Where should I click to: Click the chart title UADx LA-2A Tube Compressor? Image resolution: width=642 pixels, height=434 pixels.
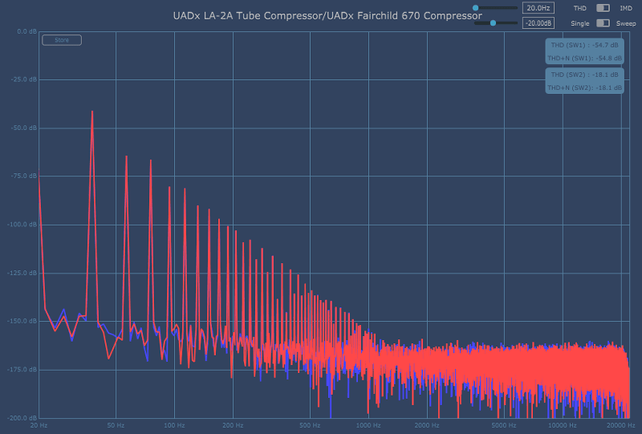[327, 16]
